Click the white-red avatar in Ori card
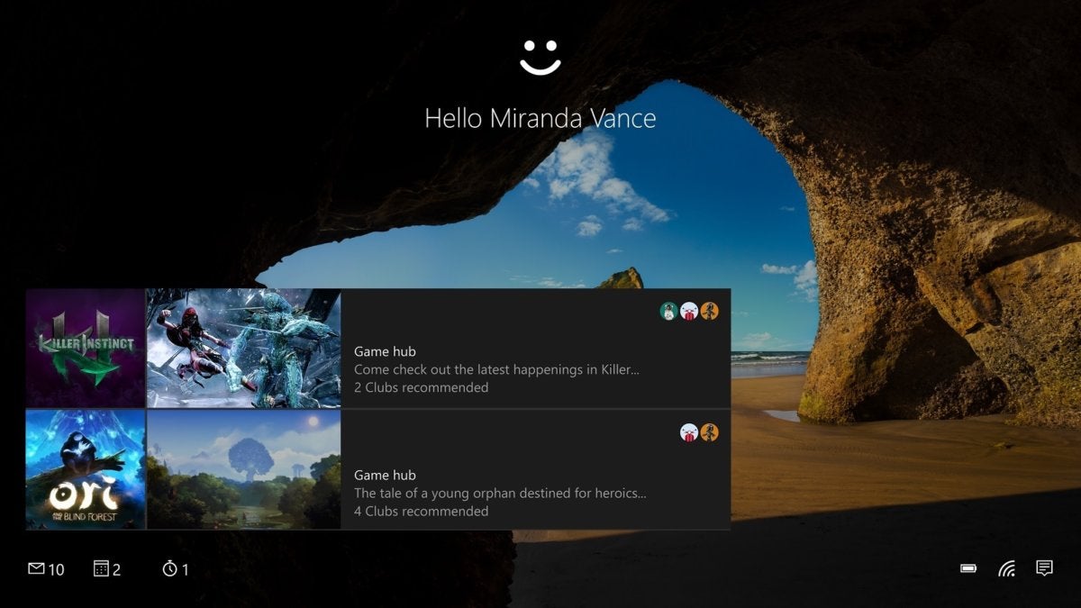The image size is (1081, 608). (689, 432)
